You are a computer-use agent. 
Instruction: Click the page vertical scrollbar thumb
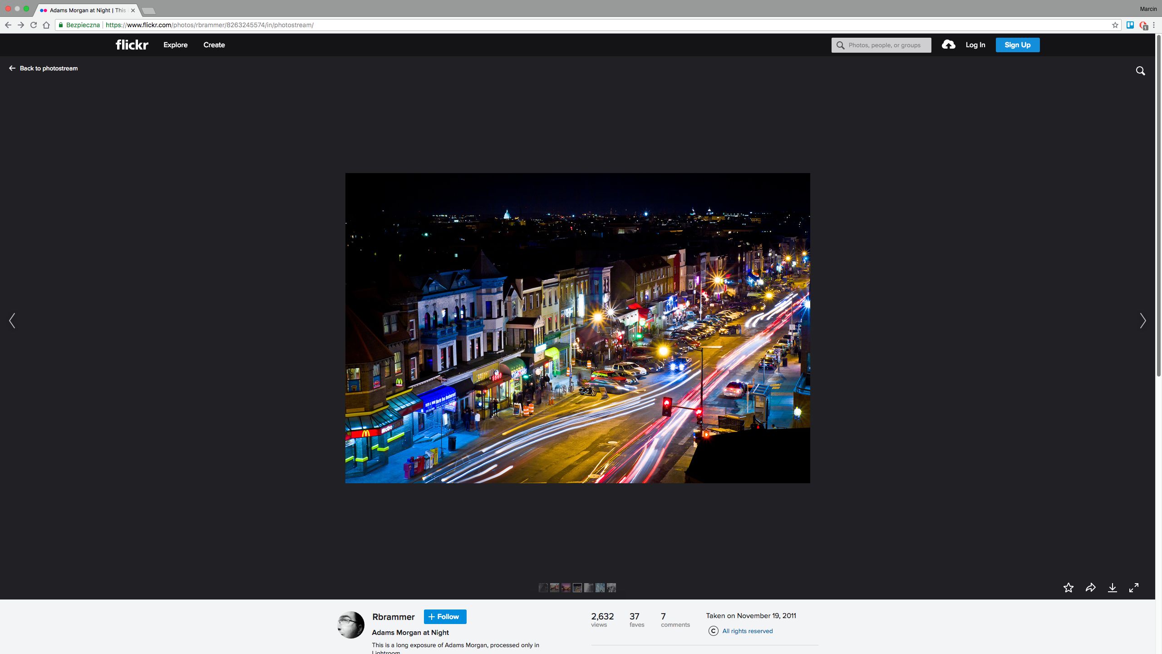coord(1158,207)
